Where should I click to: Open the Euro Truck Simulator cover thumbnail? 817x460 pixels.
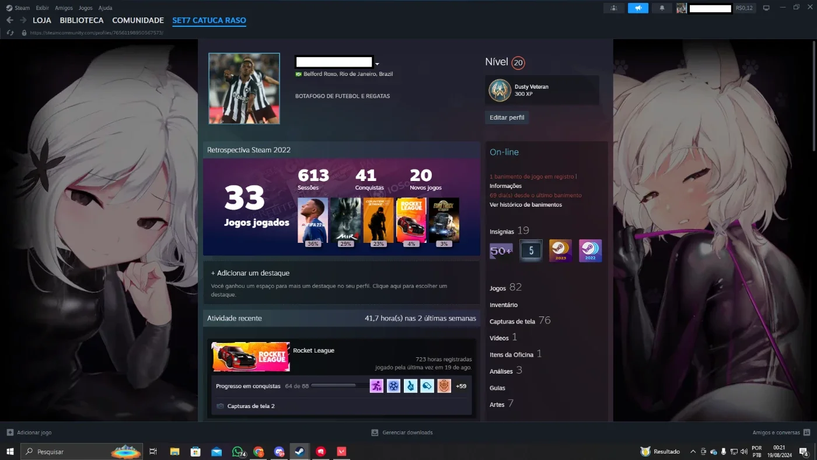(444, 220)
